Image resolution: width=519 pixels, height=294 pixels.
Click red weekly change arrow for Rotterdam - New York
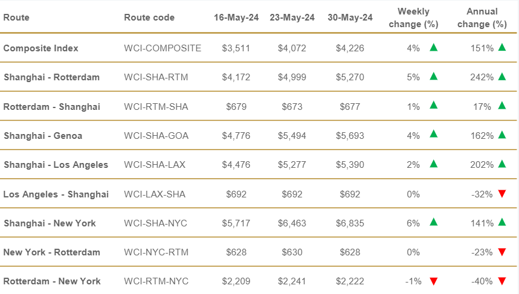(433, 281)
